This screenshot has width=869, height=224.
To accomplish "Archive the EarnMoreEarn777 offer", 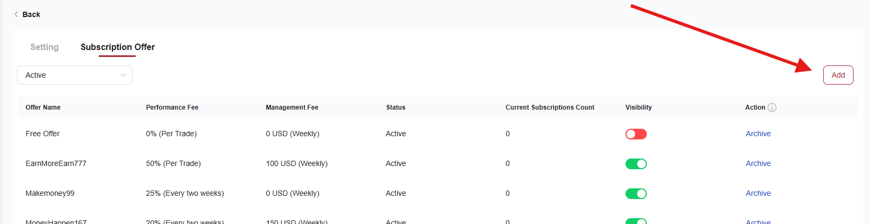I will pos(758,163).
